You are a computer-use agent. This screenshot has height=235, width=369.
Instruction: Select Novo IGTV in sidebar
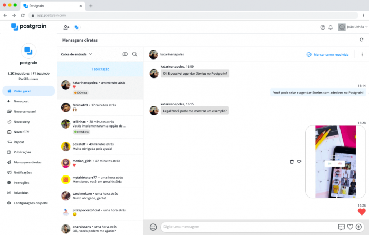tap(18, 132)
